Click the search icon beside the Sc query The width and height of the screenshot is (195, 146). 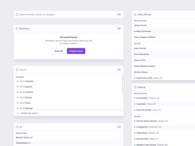pos(17,127)
